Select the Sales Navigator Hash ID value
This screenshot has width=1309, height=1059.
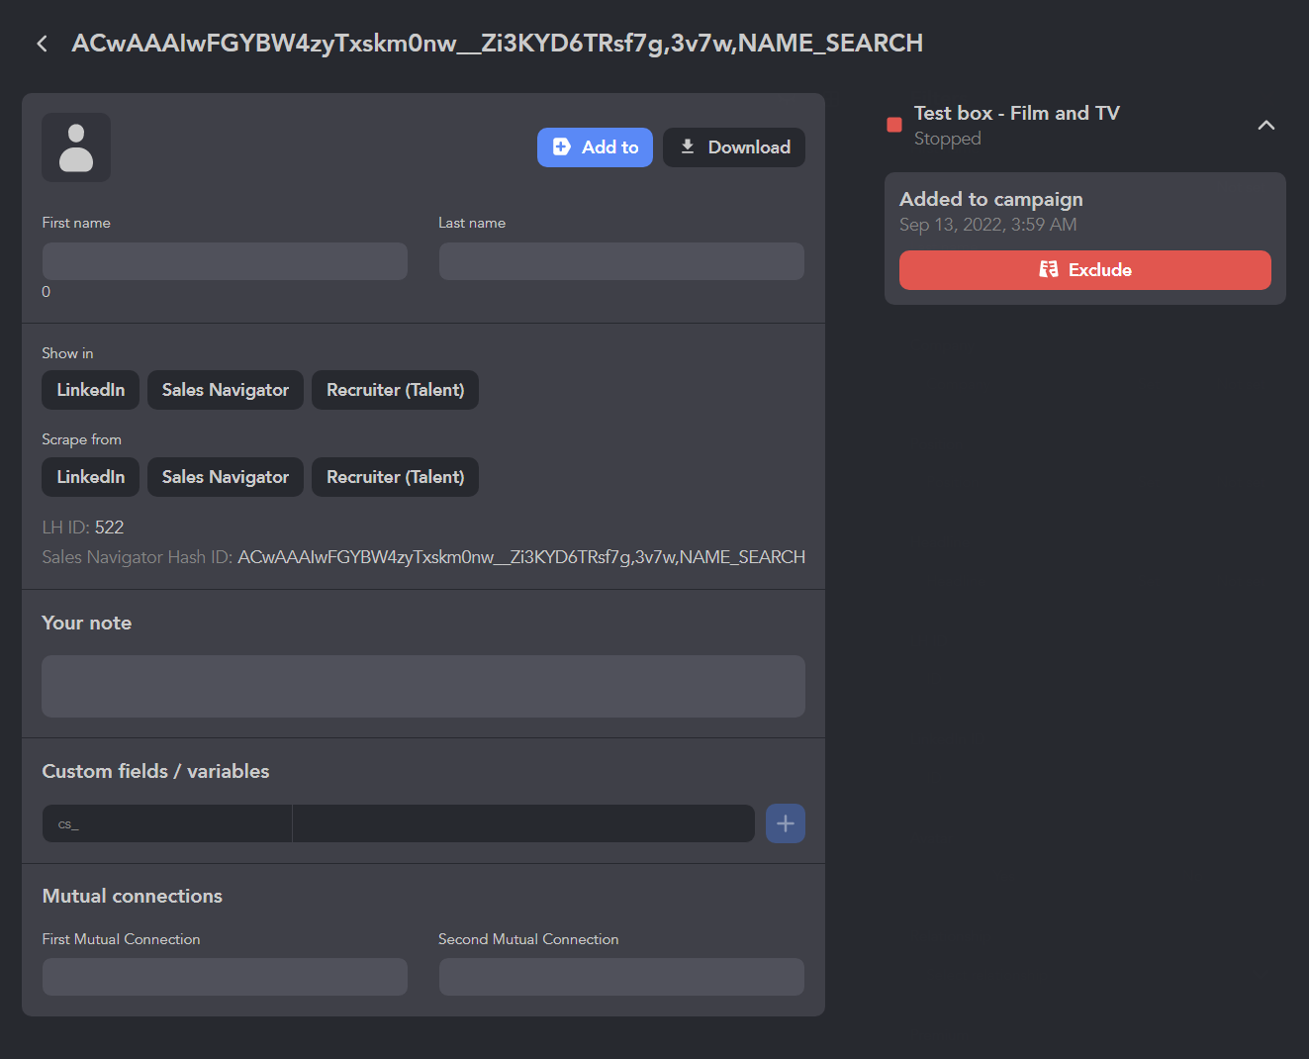[521, 557]
